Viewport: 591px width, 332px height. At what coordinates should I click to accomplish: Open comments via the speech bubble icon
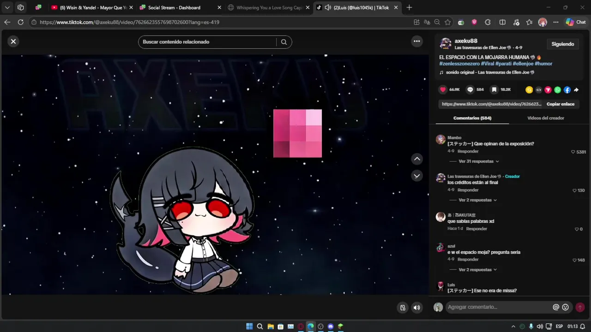pos(470,89)
